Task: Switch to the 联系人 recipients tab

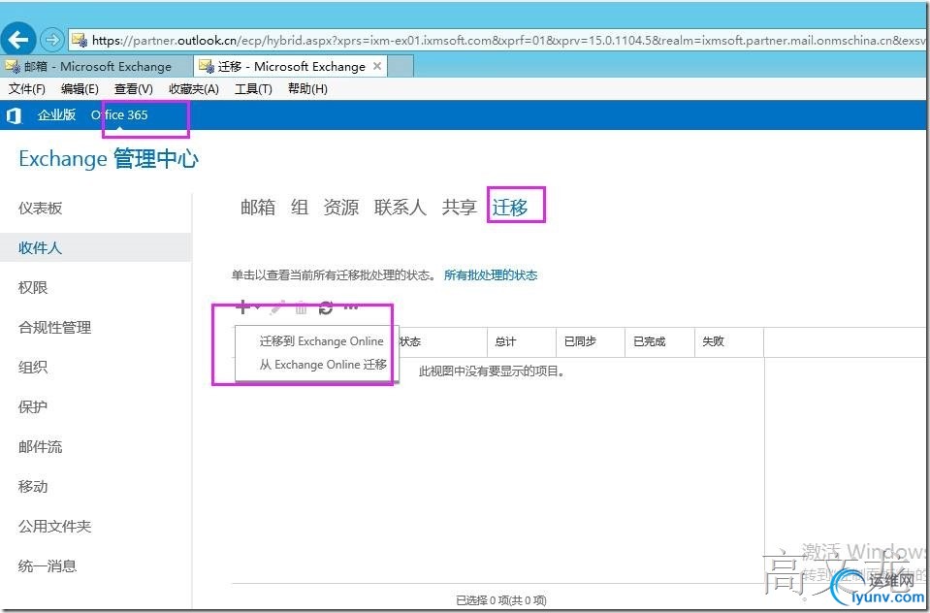Action: (401, 208)
